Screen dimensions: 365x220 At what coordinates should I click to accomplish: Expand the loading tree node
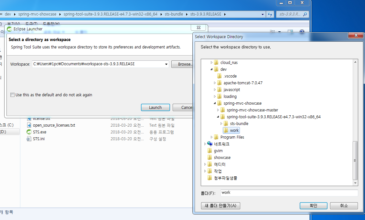coord(215,96)
